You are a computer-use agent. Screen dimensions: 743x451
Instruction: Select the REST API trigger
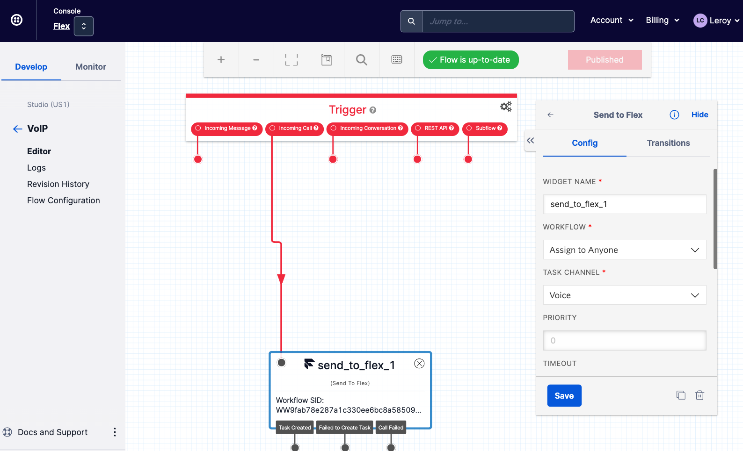tap(435, 129)
